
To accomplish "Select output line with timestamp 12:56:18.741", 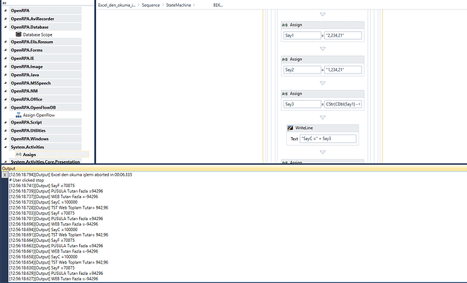I will point(42,186).
